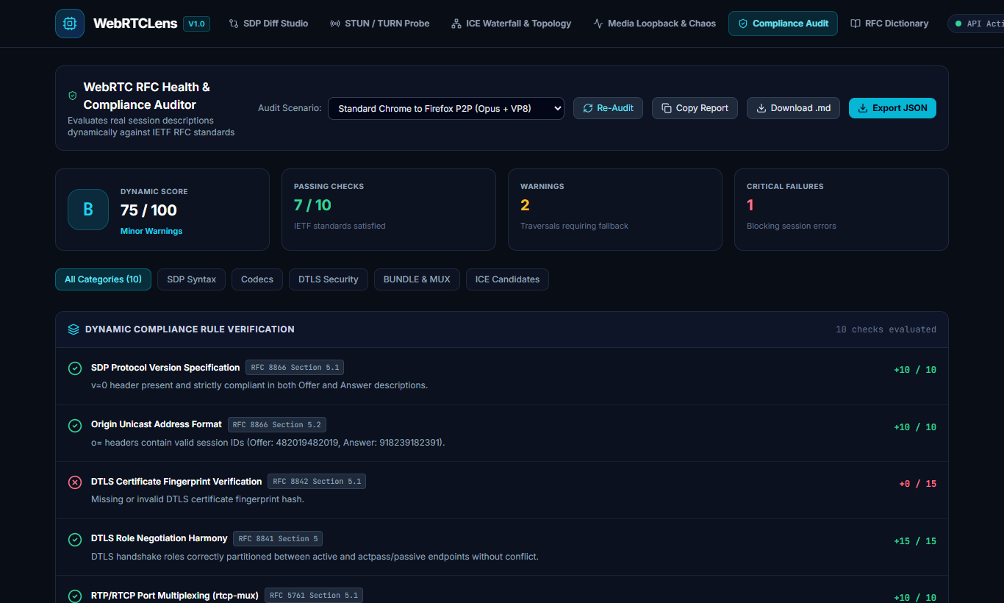
Task: Switch to STUN / TURN Probe tab
Action: [x=380, y=24]
